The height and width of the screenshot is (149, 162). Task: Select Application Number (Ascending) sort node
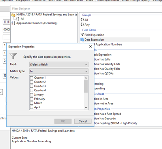pos(37,23)
